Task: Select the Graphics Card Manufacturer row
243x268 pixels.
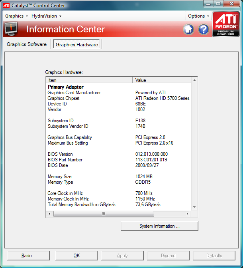Action: (119, 93)
